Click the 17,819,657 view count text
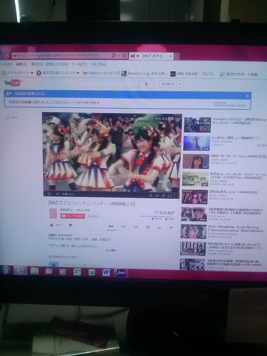 164,213
